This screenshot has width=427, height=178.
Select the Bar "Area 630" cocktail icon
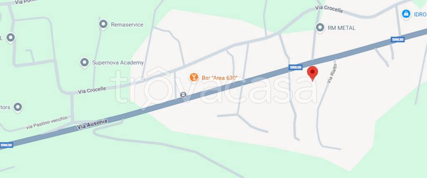(193, 77)
